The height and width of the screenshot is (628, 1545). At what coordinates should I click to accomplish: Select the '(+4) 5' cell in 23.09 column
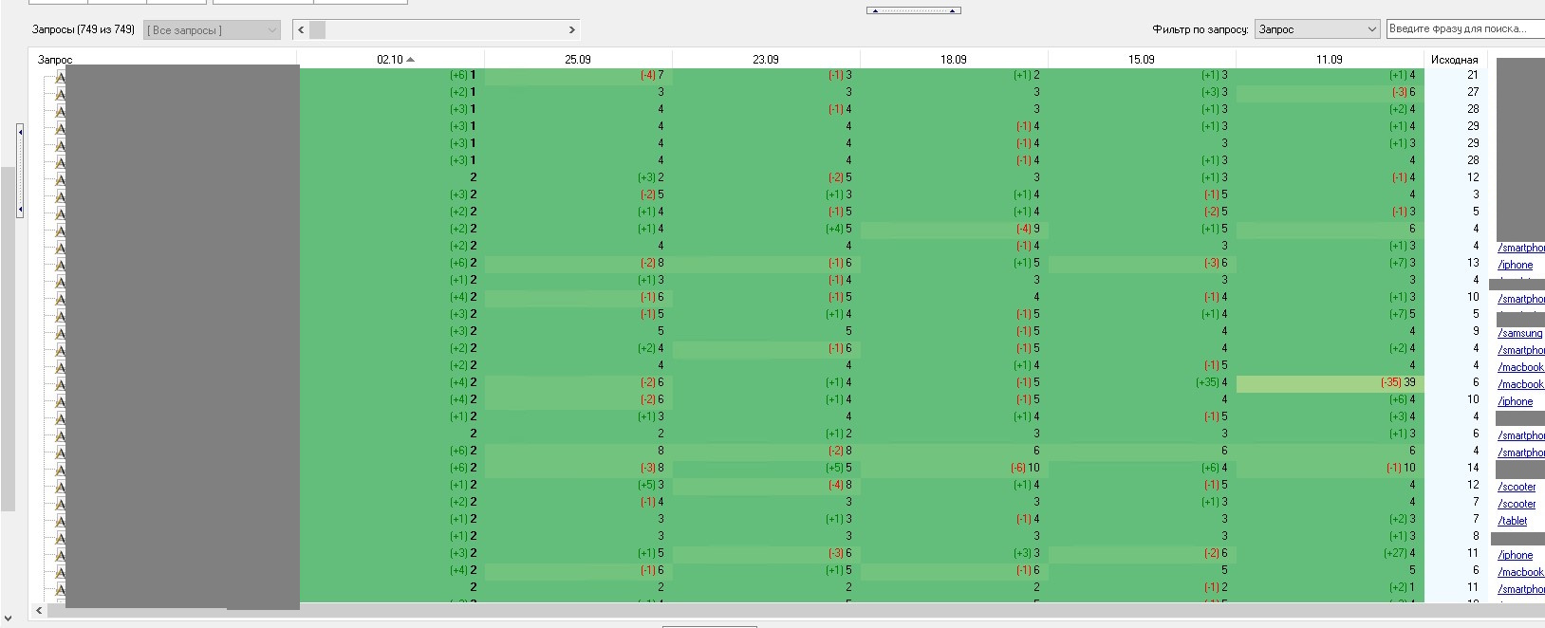766,229
